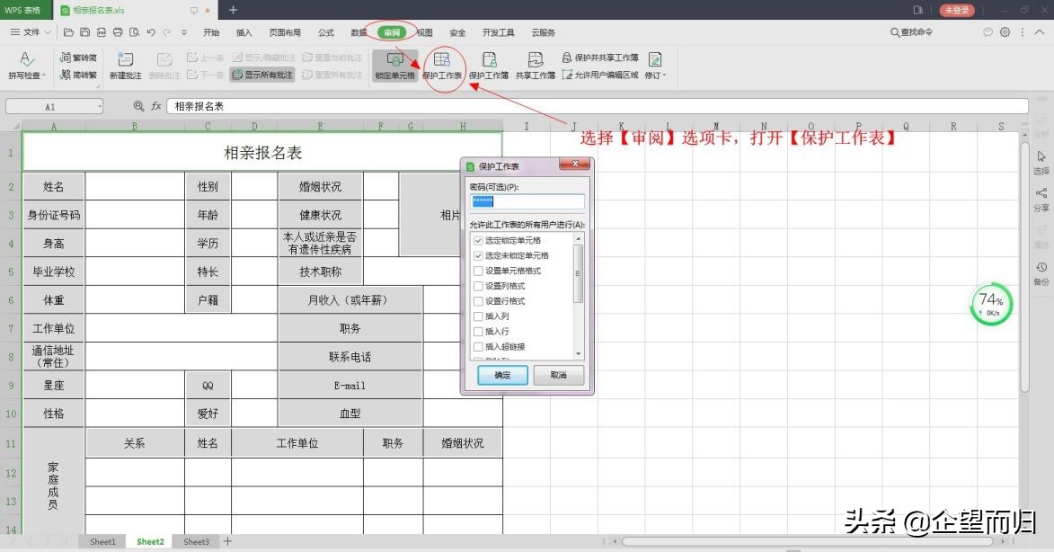
Task: Click the 分享 share icon in right sidebar
Action: (1041, 200)
